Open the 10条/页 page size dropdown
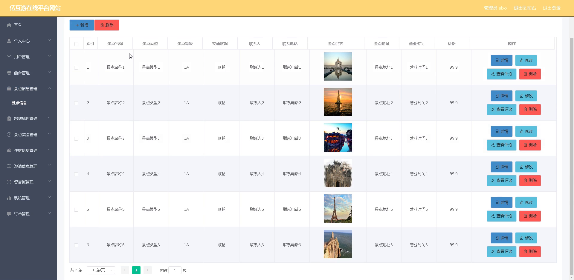 click(x=101, y=270)
